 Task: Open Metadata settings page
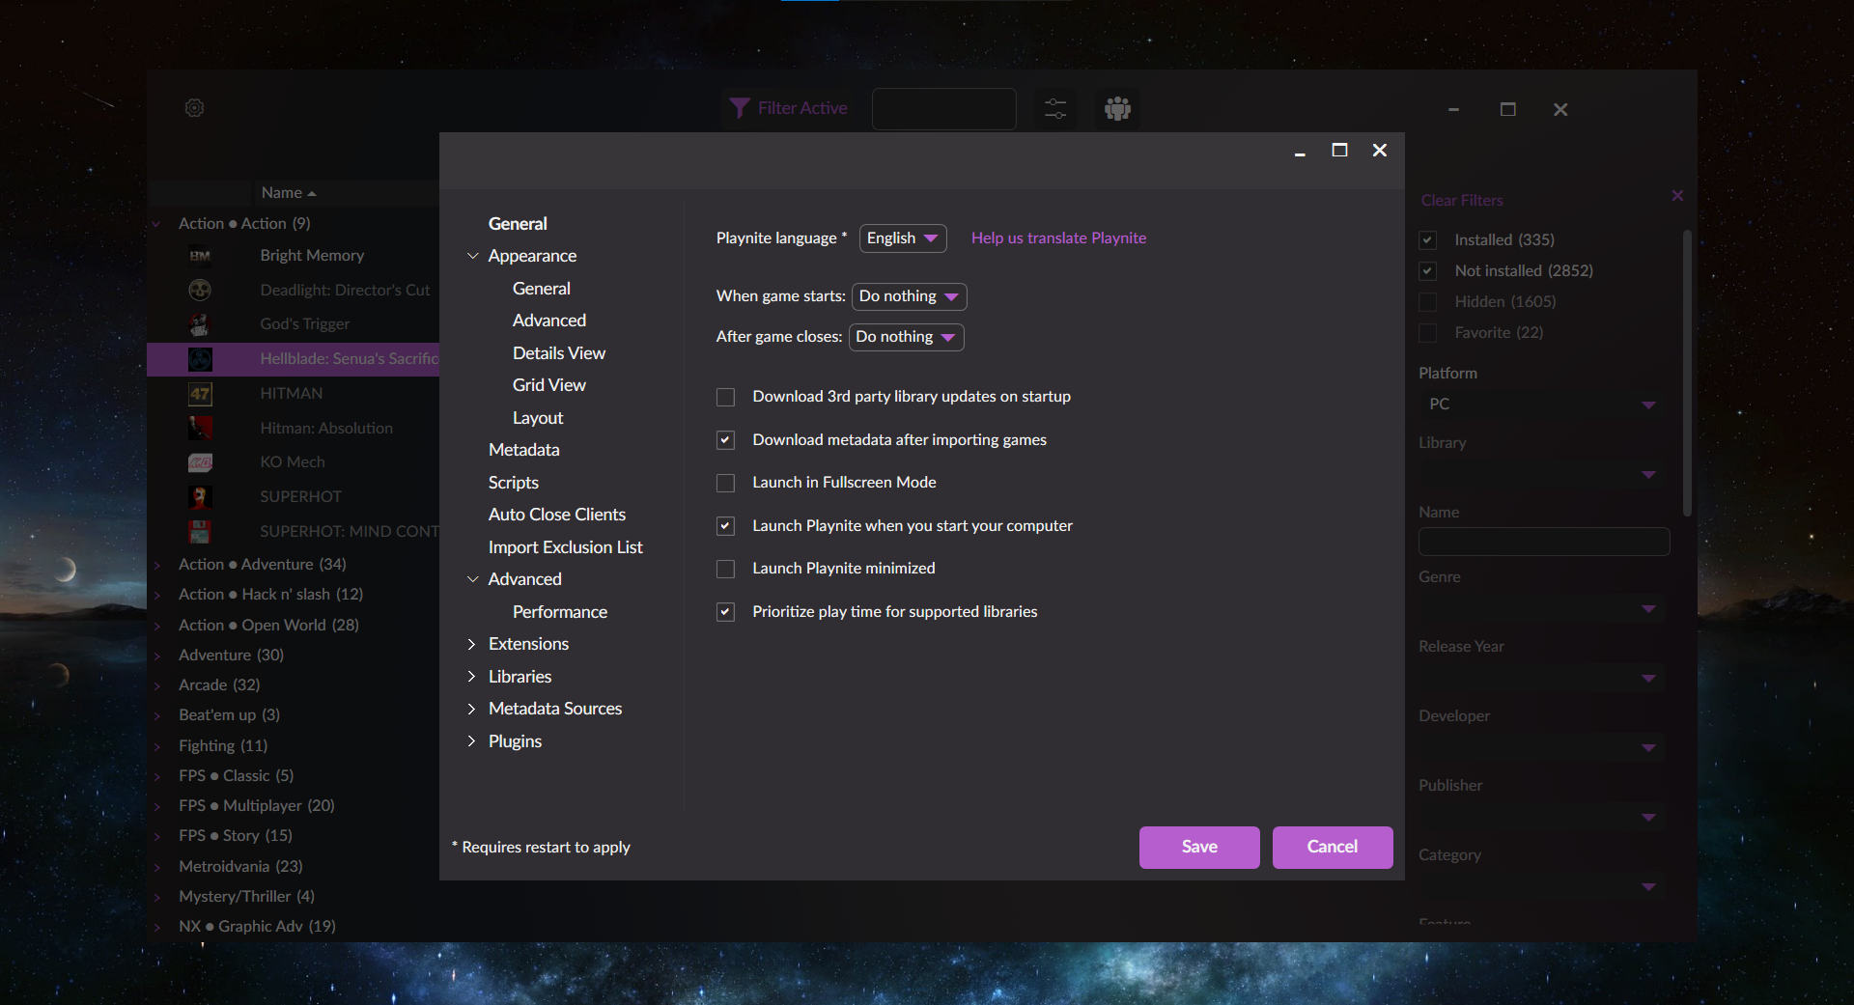[x=524, y=450]
